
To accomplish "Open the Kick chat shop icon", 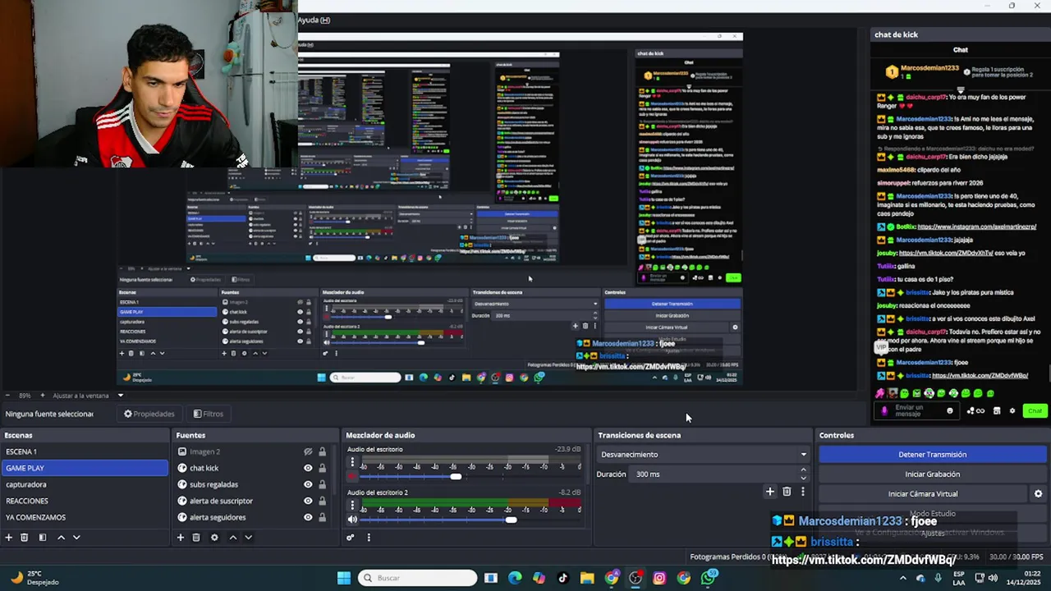I will (x=997, y=411).
